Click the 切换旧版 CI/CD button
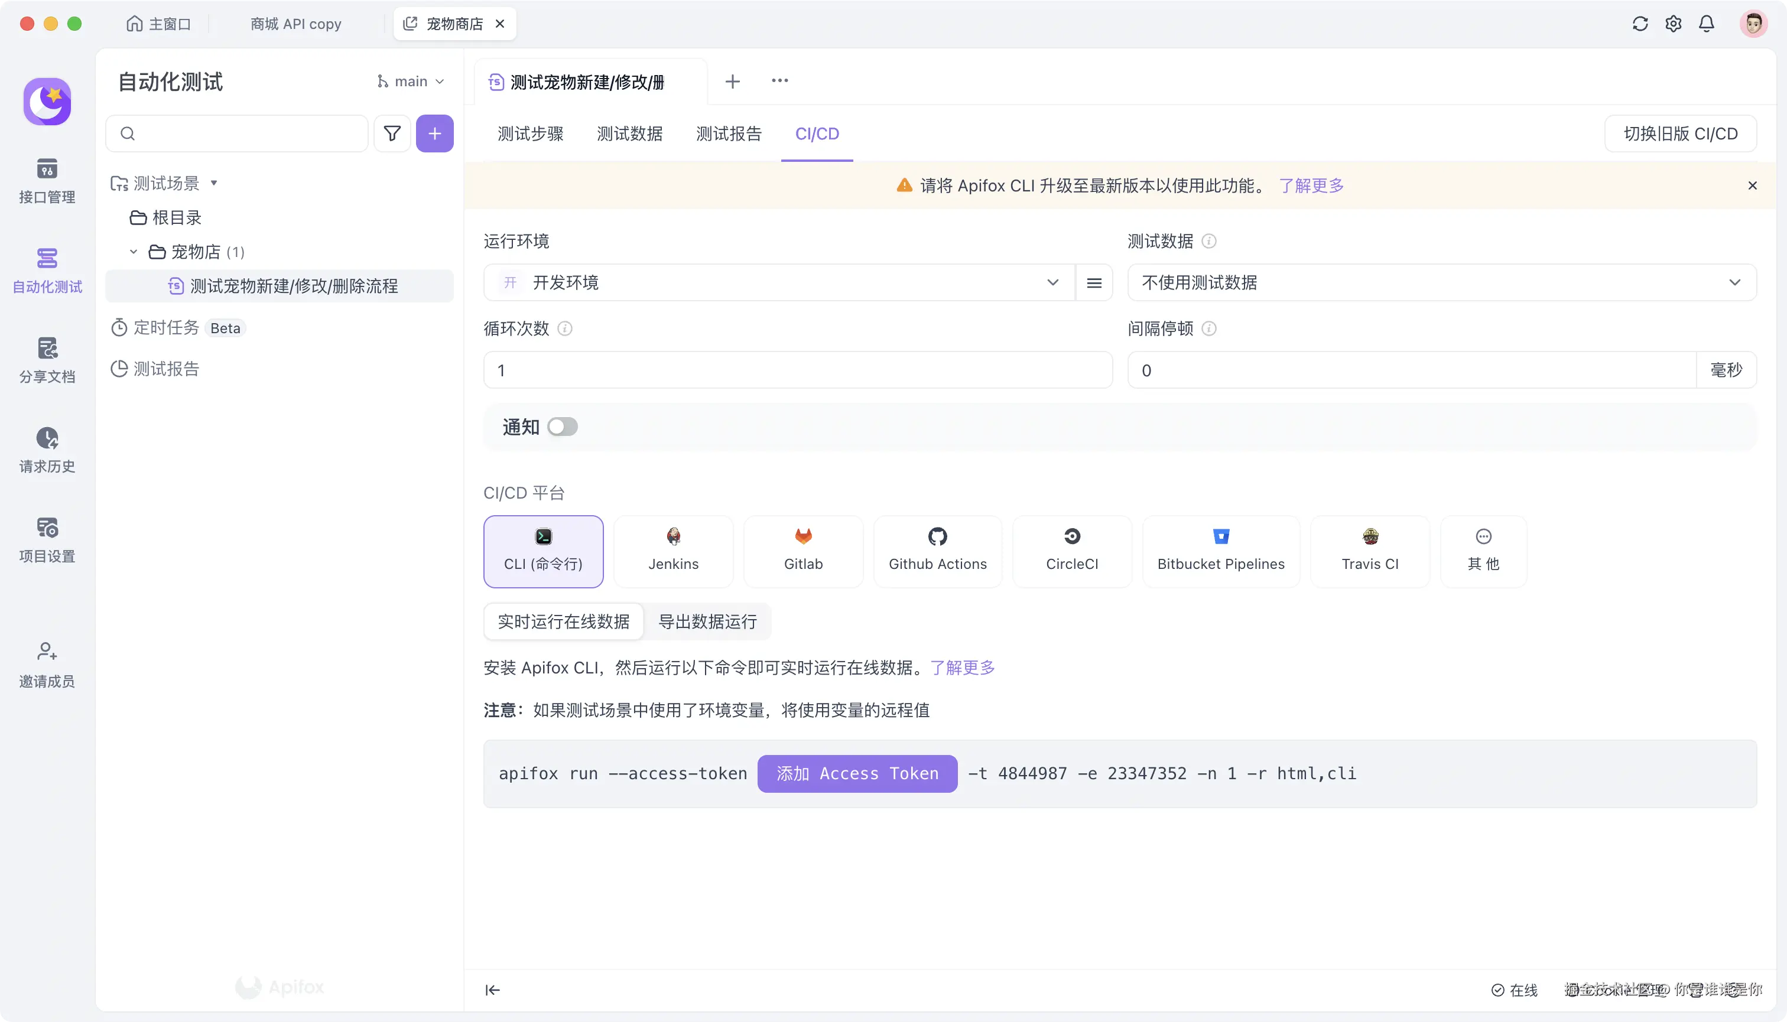This screenshot has width=1787, height=1022. 1679,134
